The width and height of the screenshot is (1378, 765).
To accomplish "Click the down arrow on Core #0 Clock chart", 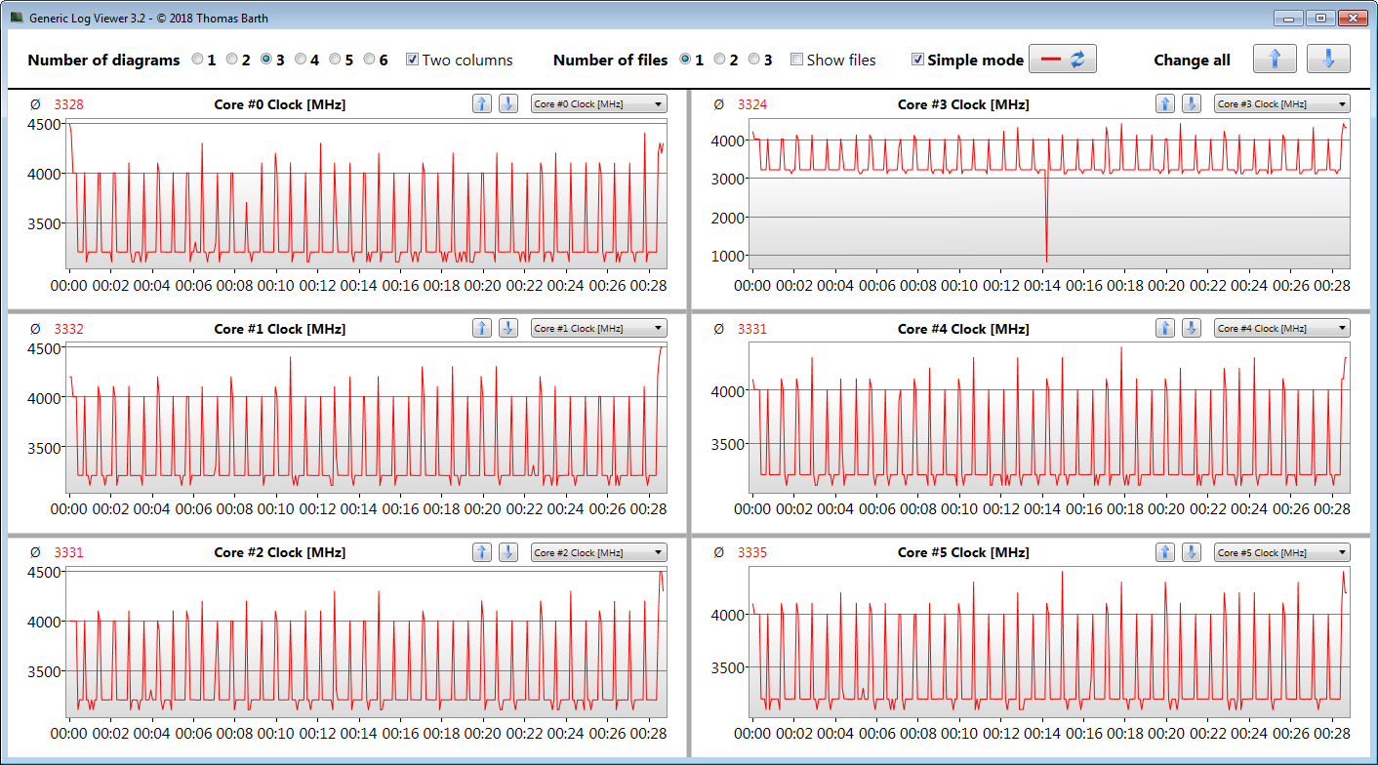I will pos(507,104).
